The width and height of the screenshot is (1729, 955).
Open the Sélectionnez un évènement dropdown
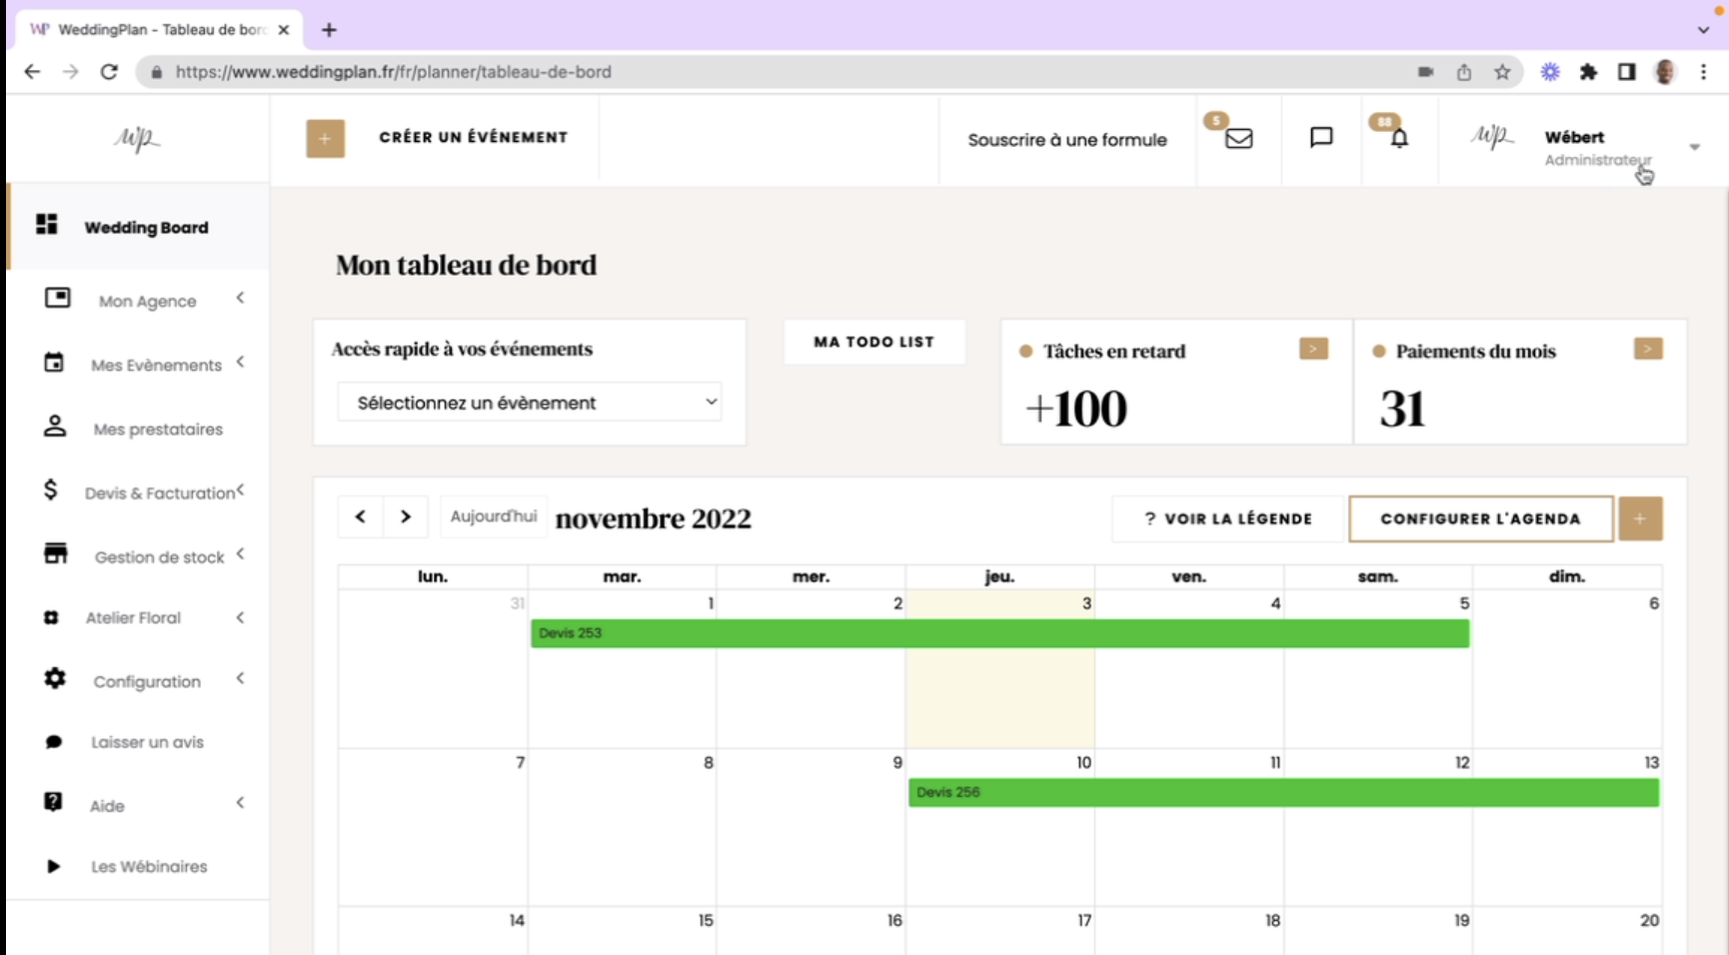click(529, 403)
